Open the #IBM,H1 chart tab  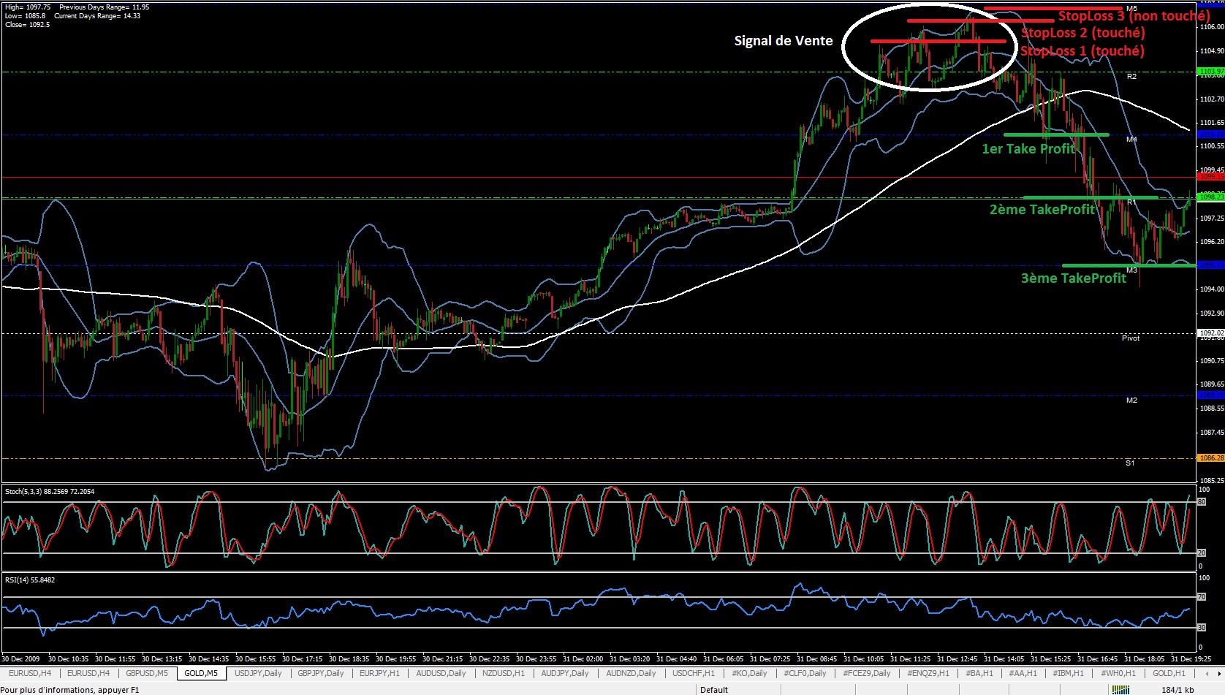1066,673
